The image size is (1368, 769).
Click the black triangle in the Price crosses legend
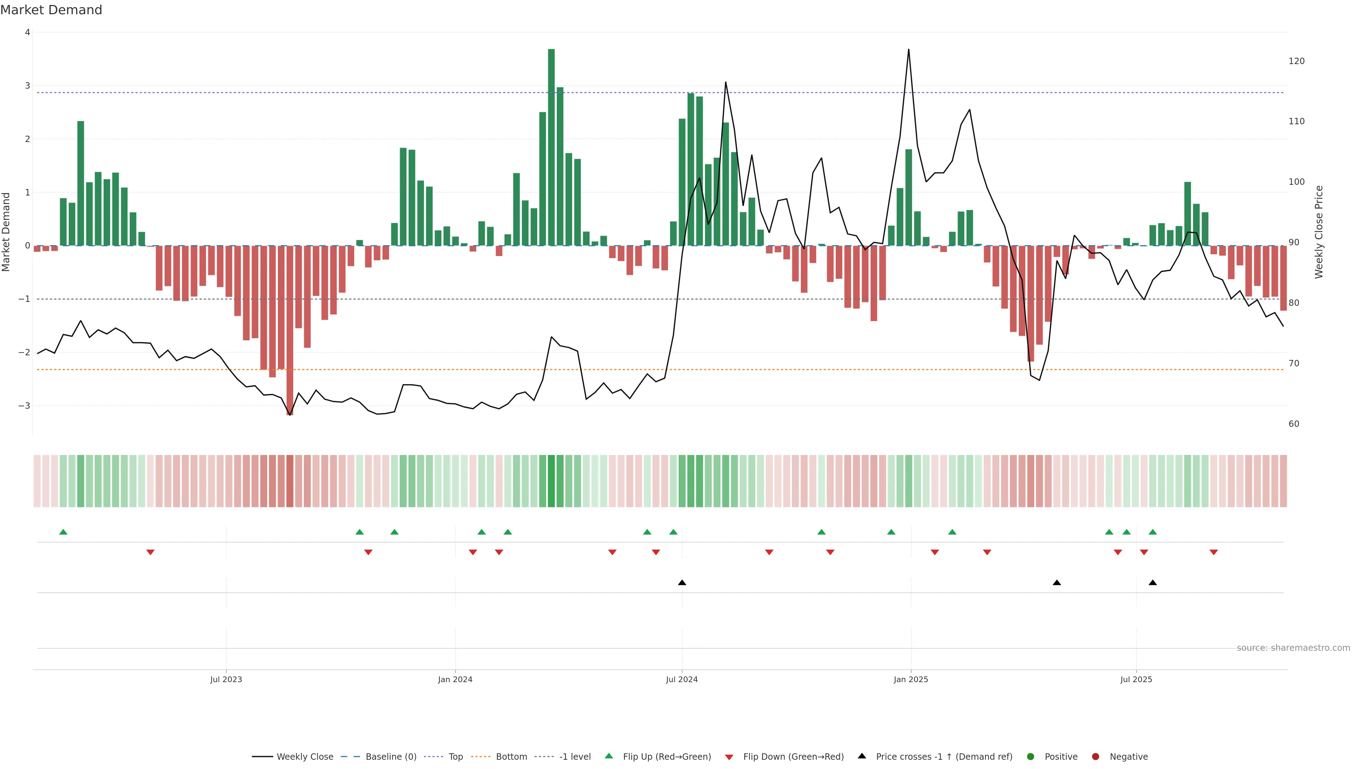coord(862,756)
